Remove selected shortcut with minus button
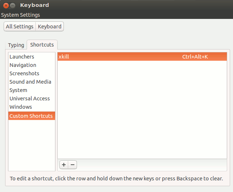The width and height of the screenshot is (233, 192). (73, 165)
